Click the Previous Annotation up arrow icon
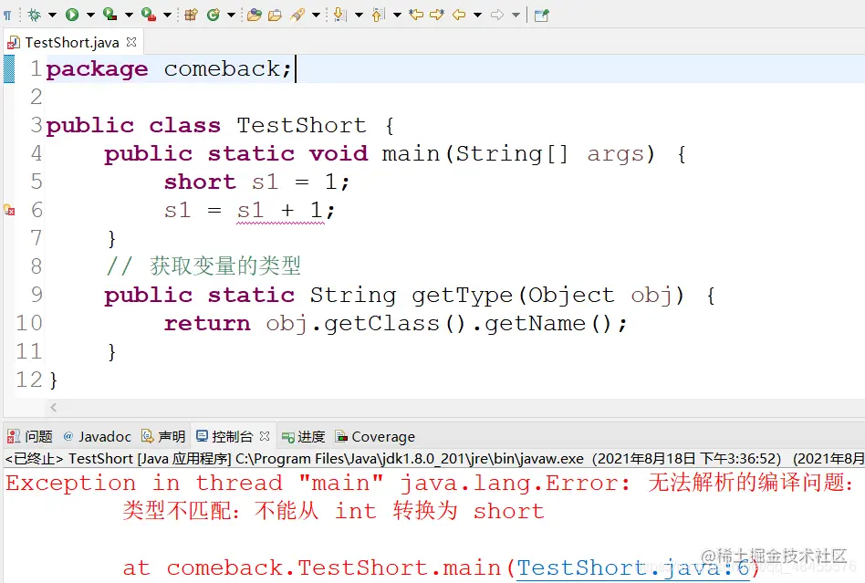 (x=379, y=15)
